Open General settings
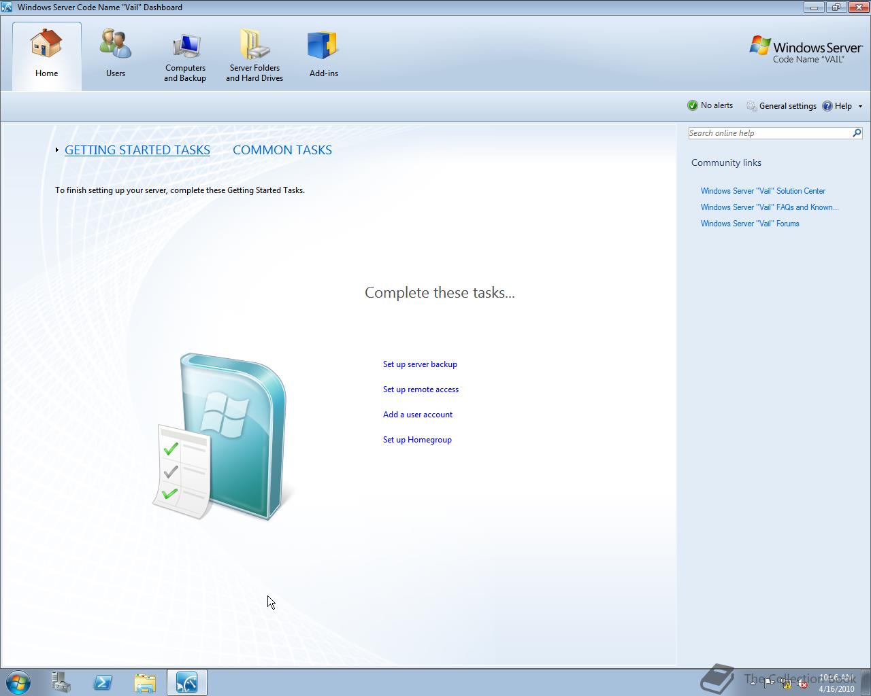 [x=781, y=106]
